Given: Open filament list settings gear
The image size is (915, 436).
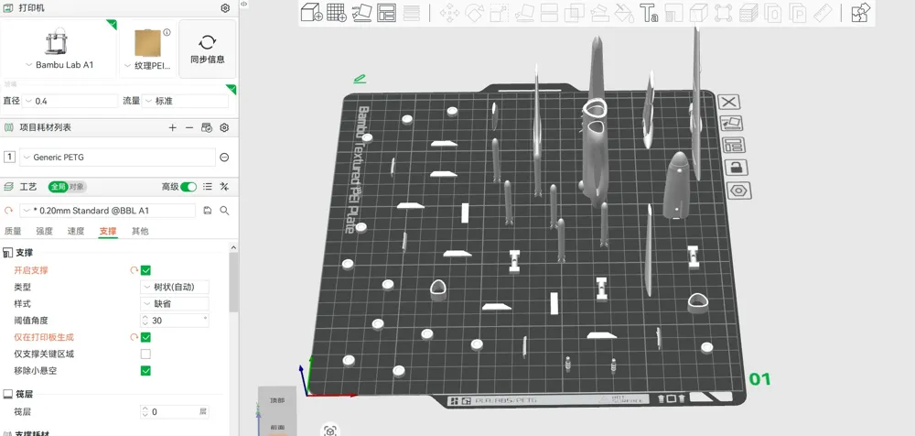Looking at the screenshot, I should point(224,127).
